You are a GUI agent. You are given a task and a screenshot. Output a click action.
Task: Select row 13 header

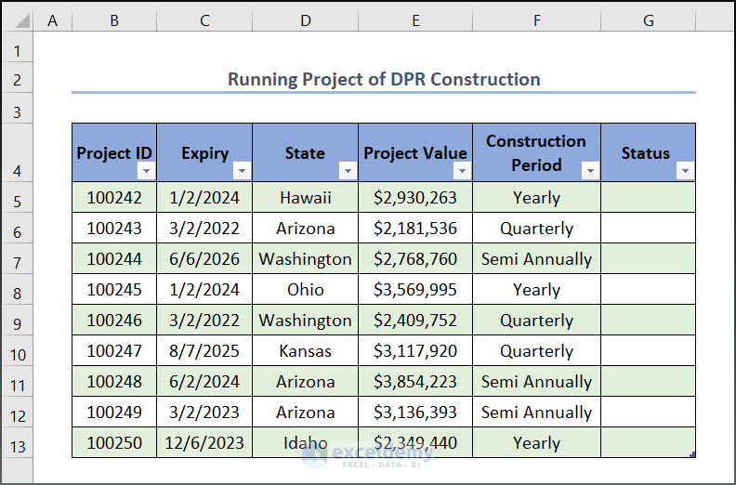(17, 443)
